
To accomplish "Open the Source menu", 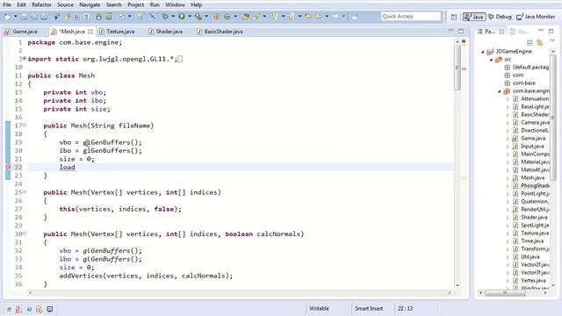I will click(65, 4).
